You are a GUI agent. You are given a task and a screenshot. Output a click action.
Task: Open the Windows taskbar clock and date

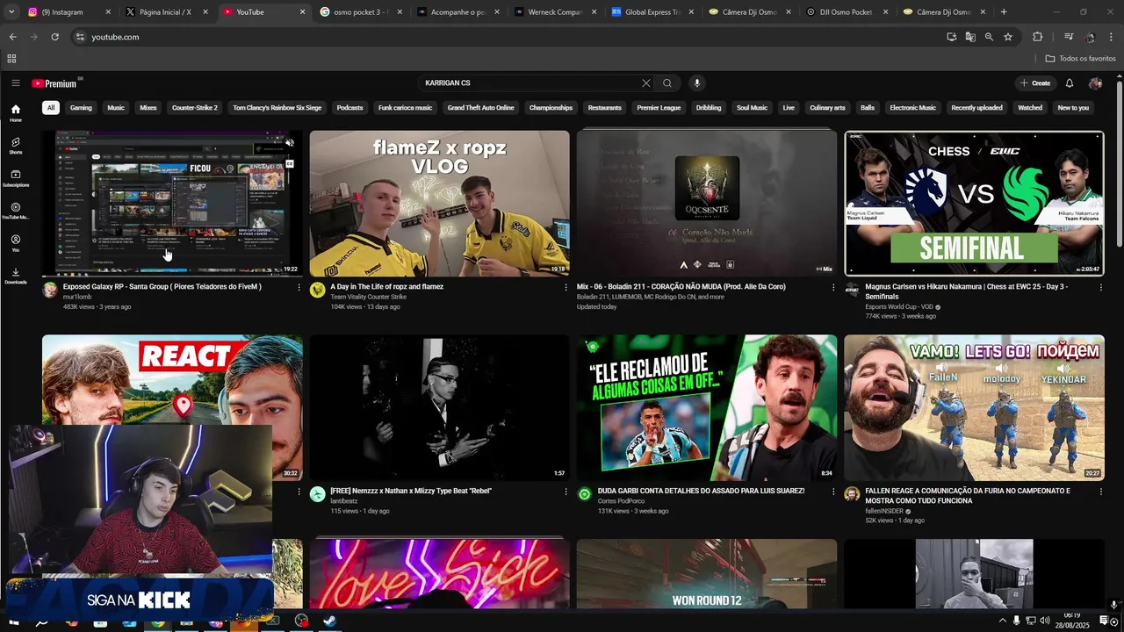pos(1073,621)
